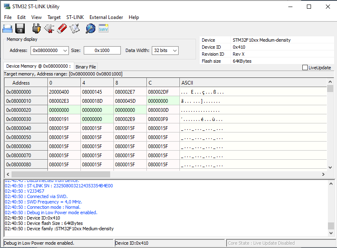Open the SWV viewer icon
Screen dimensions: 337x248
tap(104, 28)
